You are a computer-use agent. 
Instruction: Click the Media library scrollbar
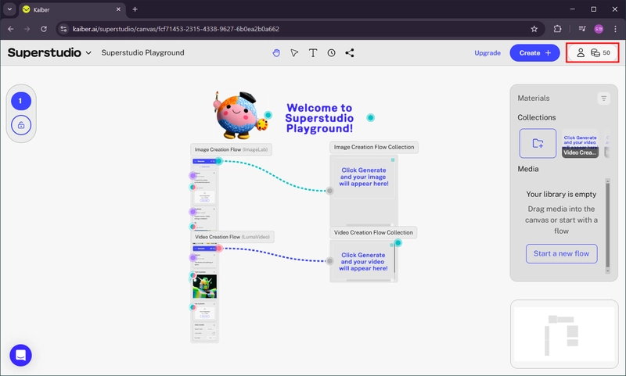point(608,226)
